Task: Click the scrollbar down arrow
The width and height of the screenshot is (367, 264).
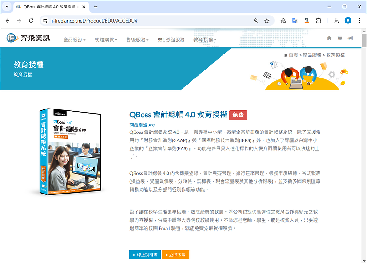Action: click(364, 261)
